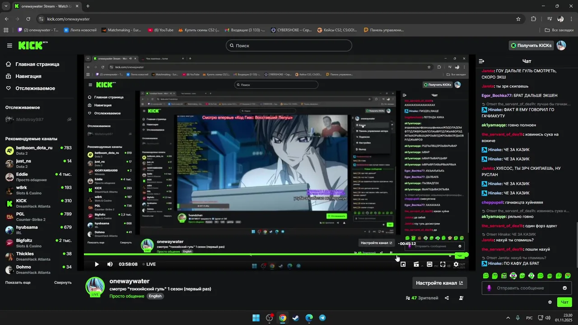
Task: Focus Отправить сообщение chat input
Action: [x=527, y=288]
